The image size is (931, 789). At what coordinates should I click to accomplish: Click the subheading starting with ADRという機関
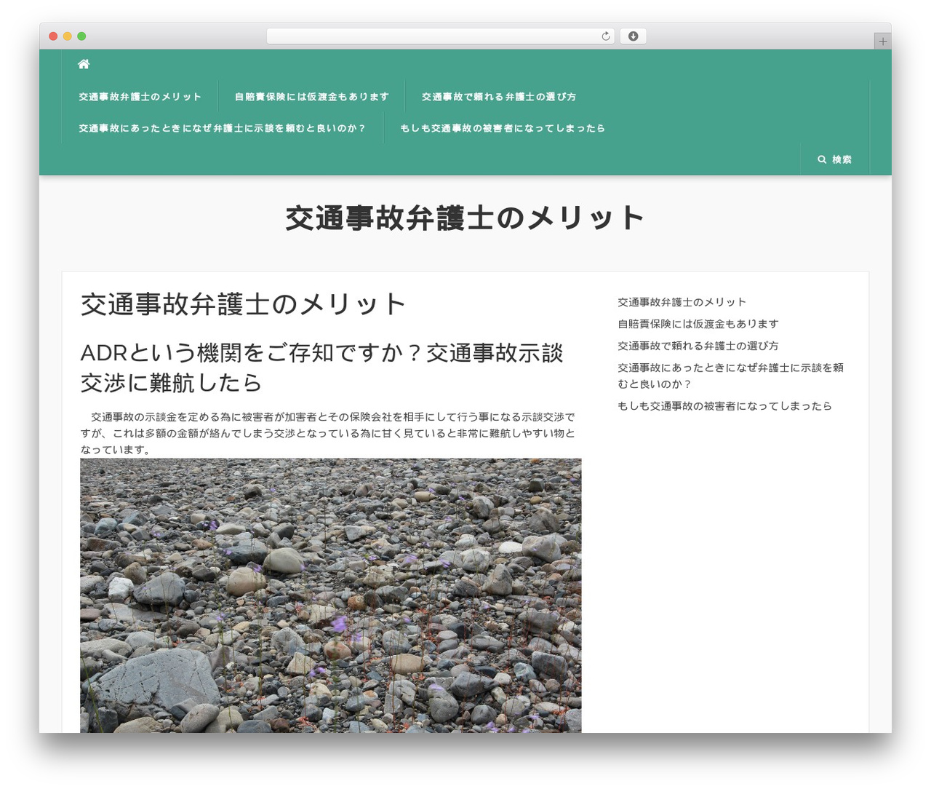(x=322, y=368)
